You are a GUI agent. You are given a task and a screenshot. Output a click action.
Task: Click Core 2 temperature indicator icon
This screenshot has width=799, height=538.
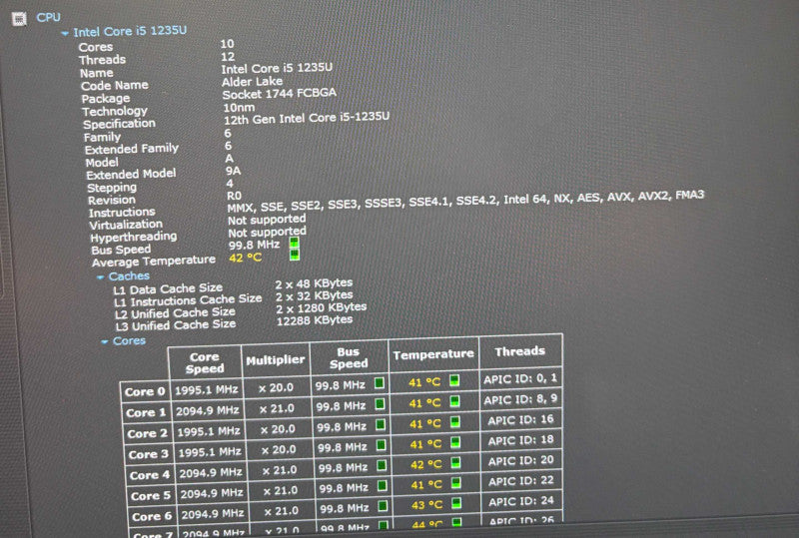coord(455,422)
